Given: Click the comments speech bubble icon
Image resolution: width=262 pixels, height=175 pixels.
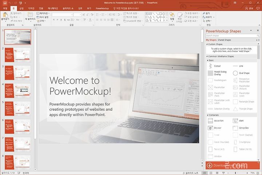Looking at the screenshot, I should pos(258,8).
